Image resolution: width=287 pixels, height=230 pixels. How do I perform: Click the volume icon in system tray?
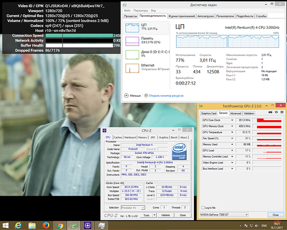pyautogui.click(x=257, y=226)
